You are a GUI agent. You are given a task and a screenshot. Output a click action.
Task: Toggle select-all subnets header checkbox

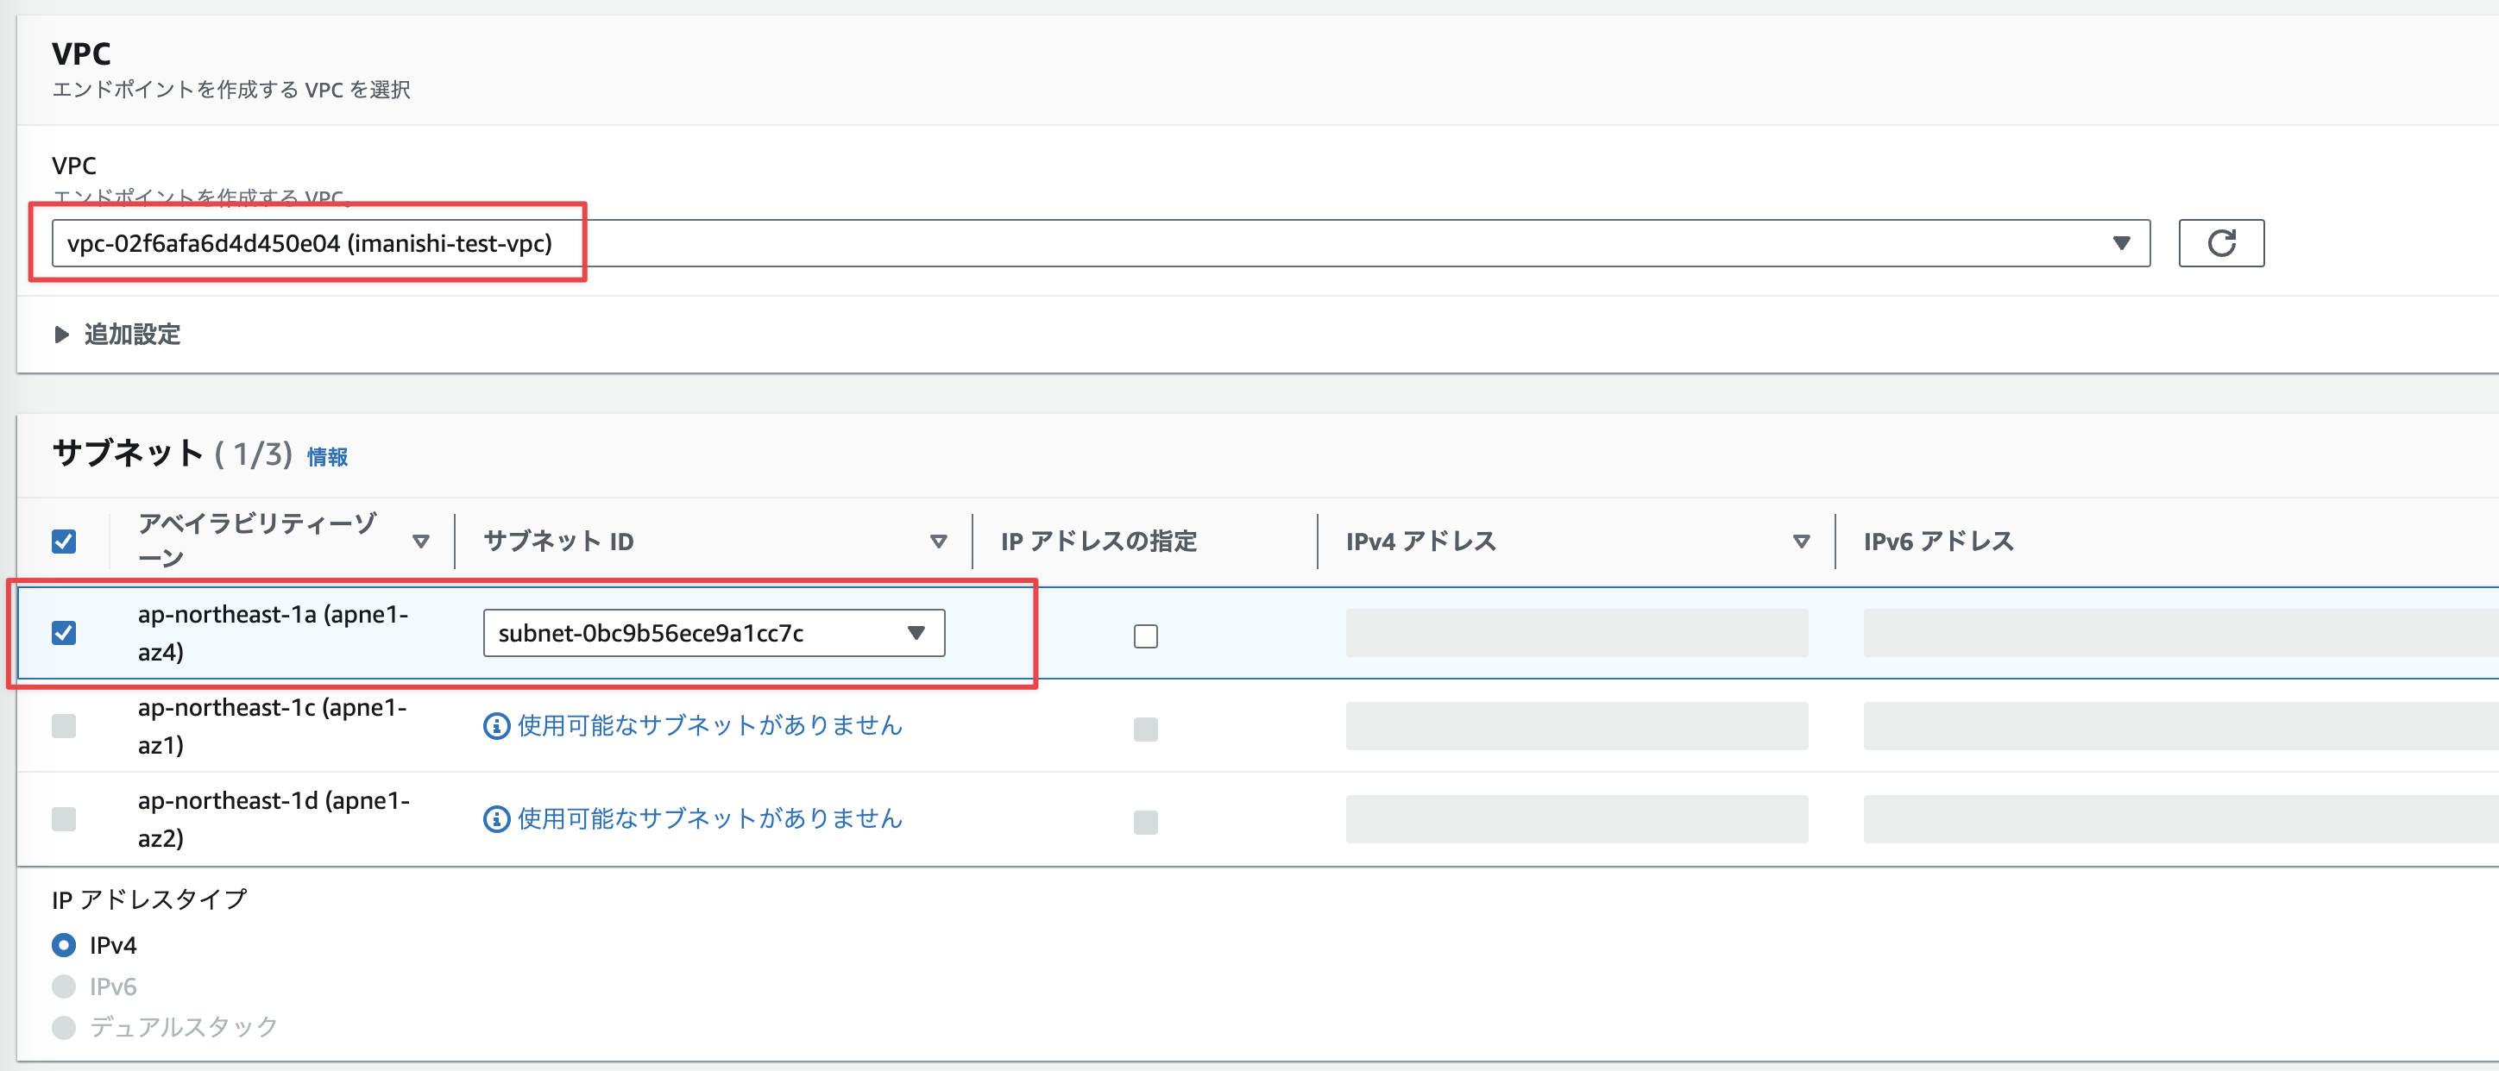[64, 541]
